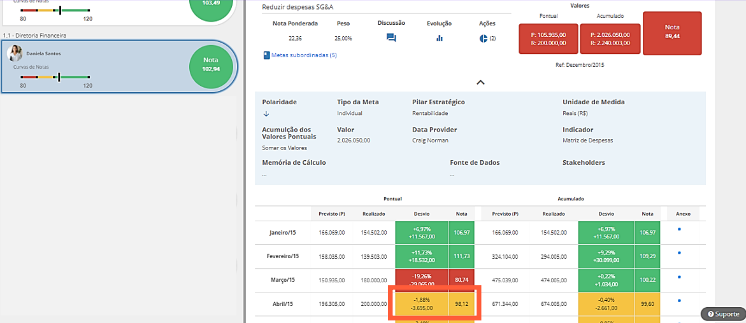Open the Fevereiro/15 Anexo dot

pyautogui.click(x=679, y=252)
